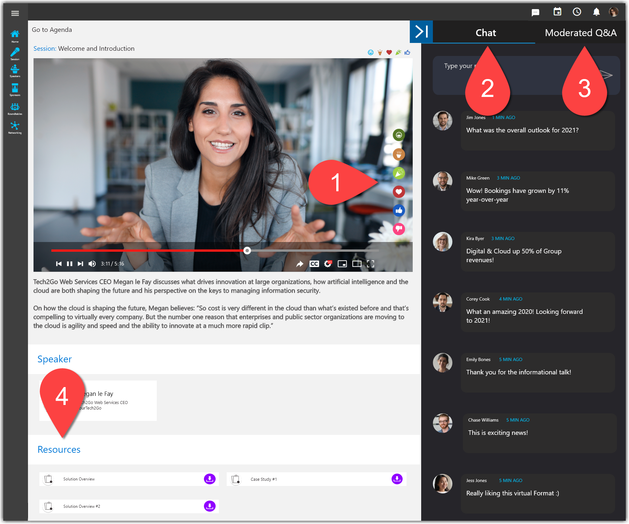Switch to the Moderated Q&A tab
629x524 pixels.
581,33
